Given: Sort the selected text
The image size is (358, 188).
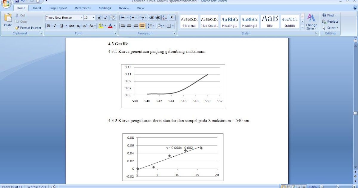Looking at the screenshot, I should tap(165, 18).
